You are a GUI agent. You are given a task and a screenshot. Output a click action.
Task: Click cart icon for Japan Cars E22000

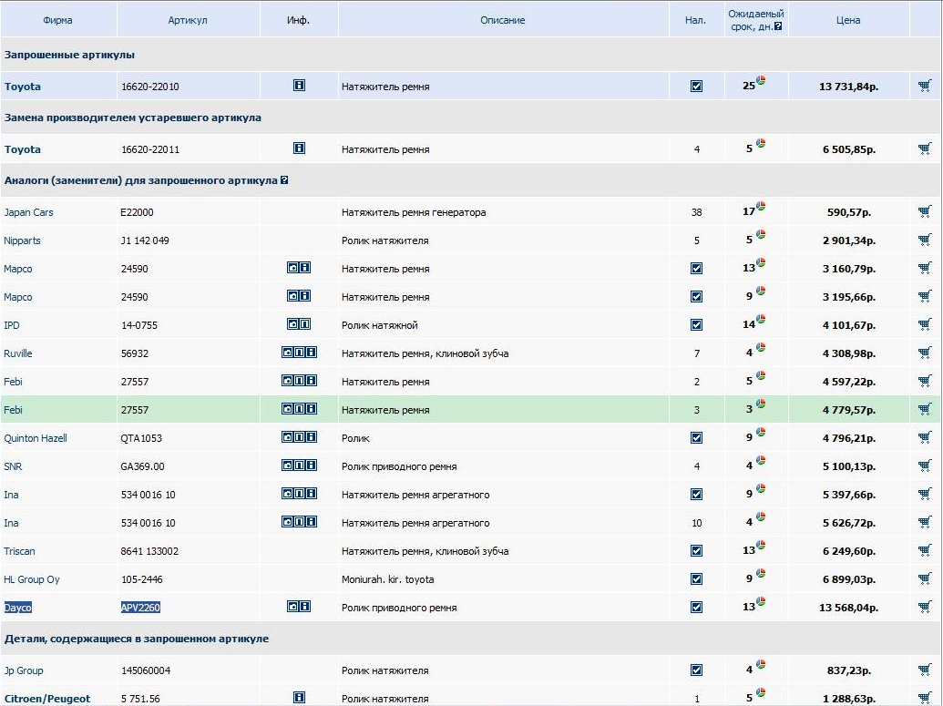click(x=925, y=212)
